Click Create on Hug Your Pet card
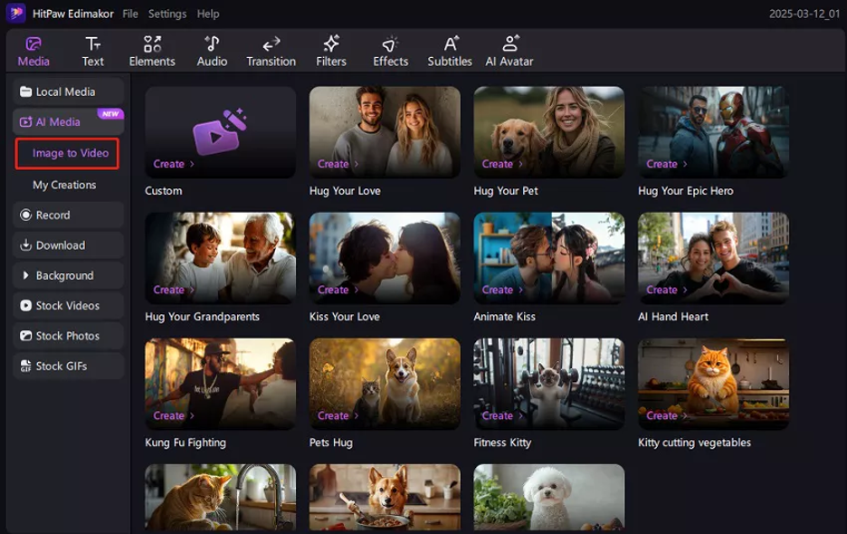 pyautogui.click(x=502, y=164)
